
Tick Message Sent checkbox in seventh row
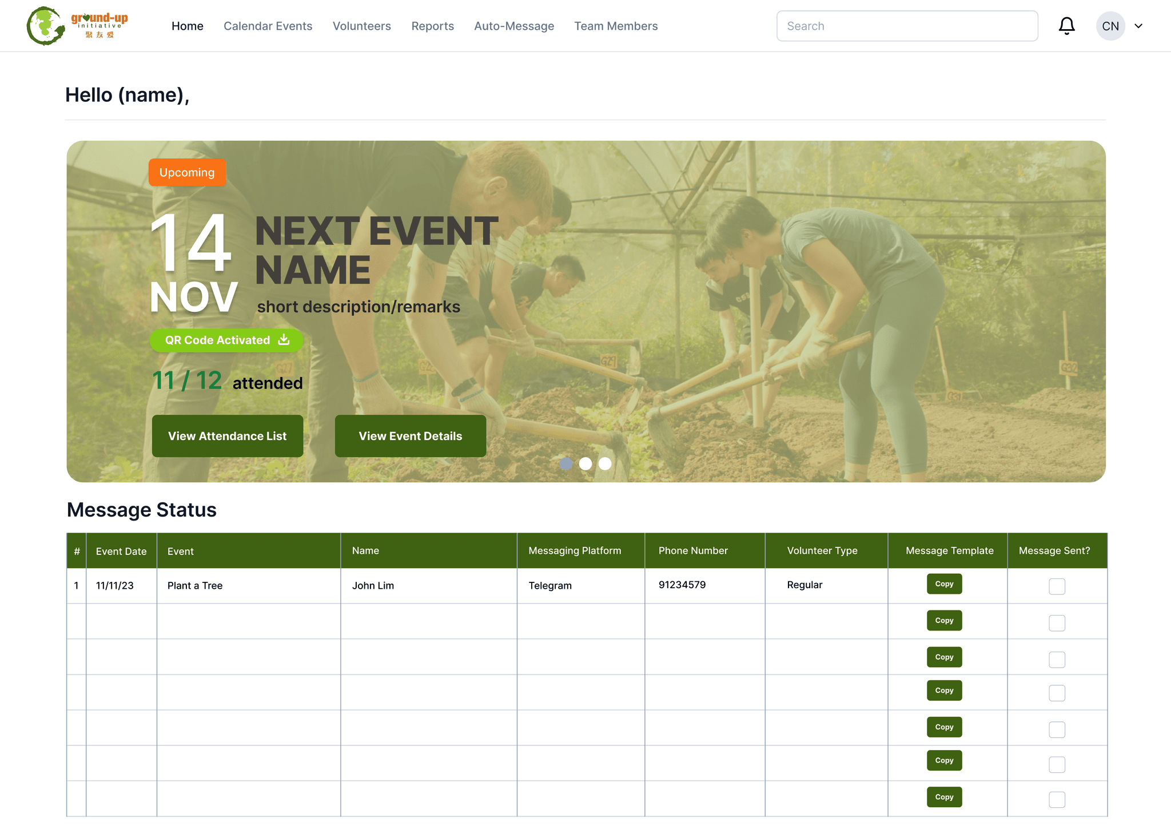1057,799
